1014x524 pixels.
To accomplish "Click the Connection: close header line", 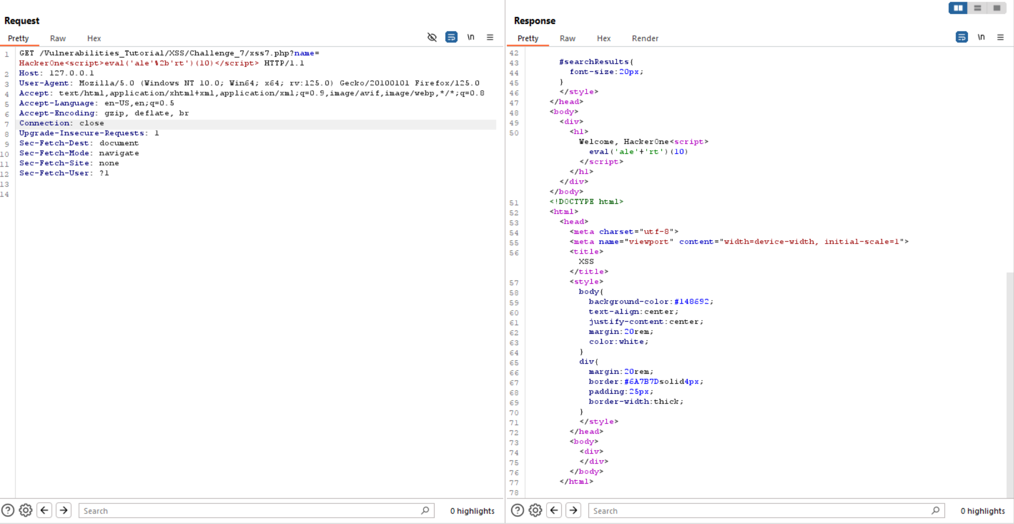I will coord(61,123).
